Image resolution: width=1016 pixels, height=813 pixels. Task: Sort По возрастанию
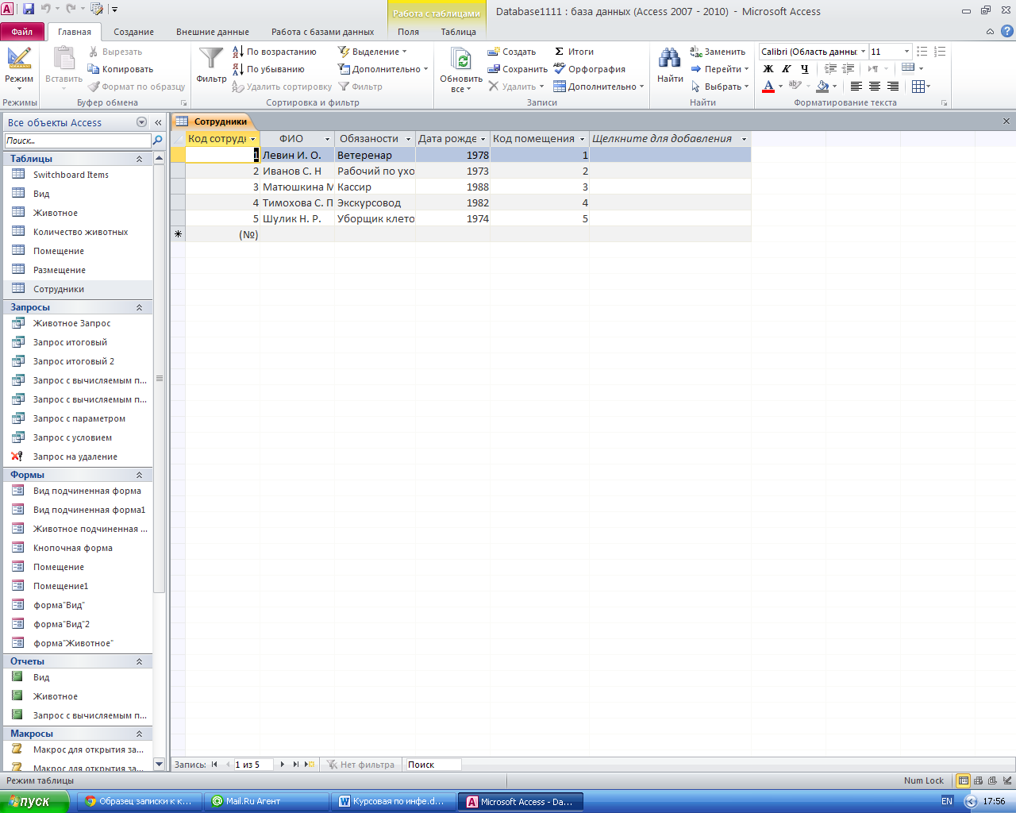(x=275, y=52)
